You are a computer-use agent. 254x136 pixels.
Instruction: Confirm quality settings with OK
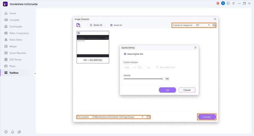(x=167, y=90)
